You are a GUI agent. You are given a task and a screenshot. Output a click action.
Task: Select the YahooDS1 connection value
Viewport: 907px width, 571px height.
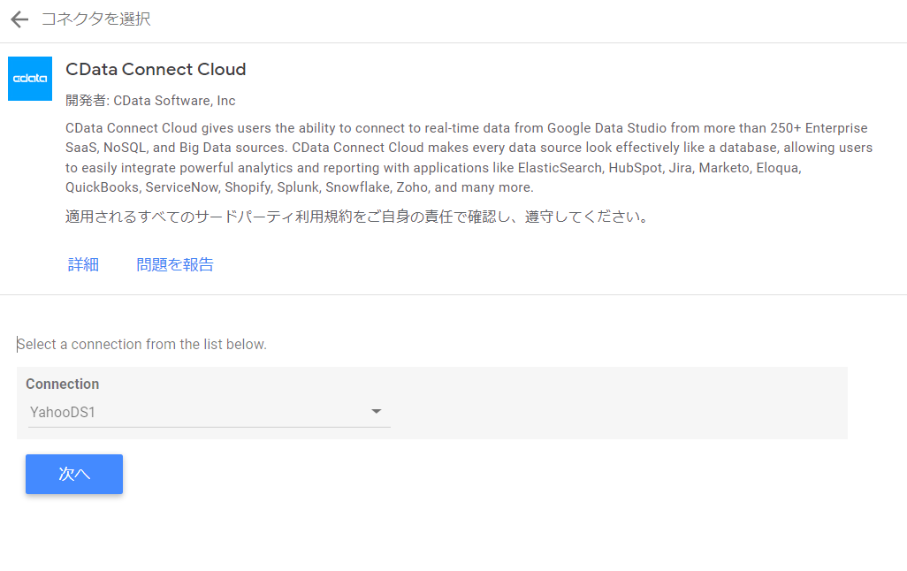click(x=62, y=412)
